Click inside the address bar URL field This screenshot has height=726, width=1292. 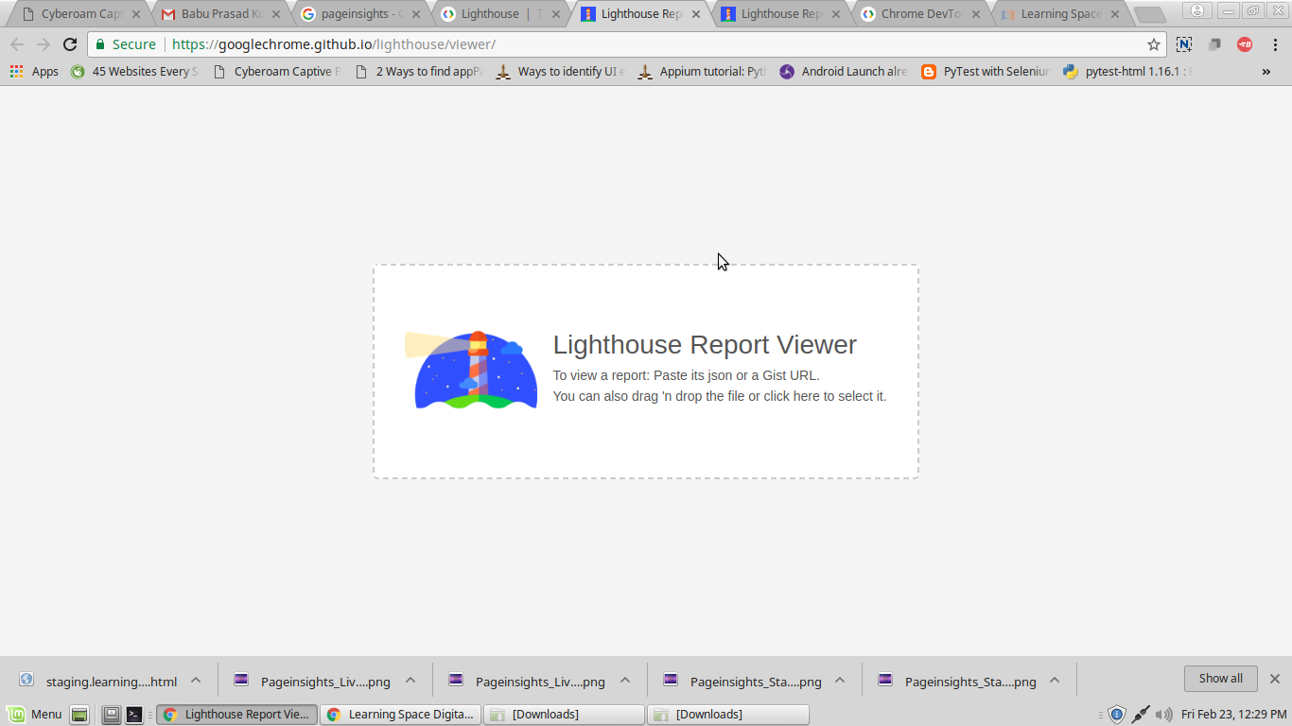pyautogui.click(x=378, y=43)
